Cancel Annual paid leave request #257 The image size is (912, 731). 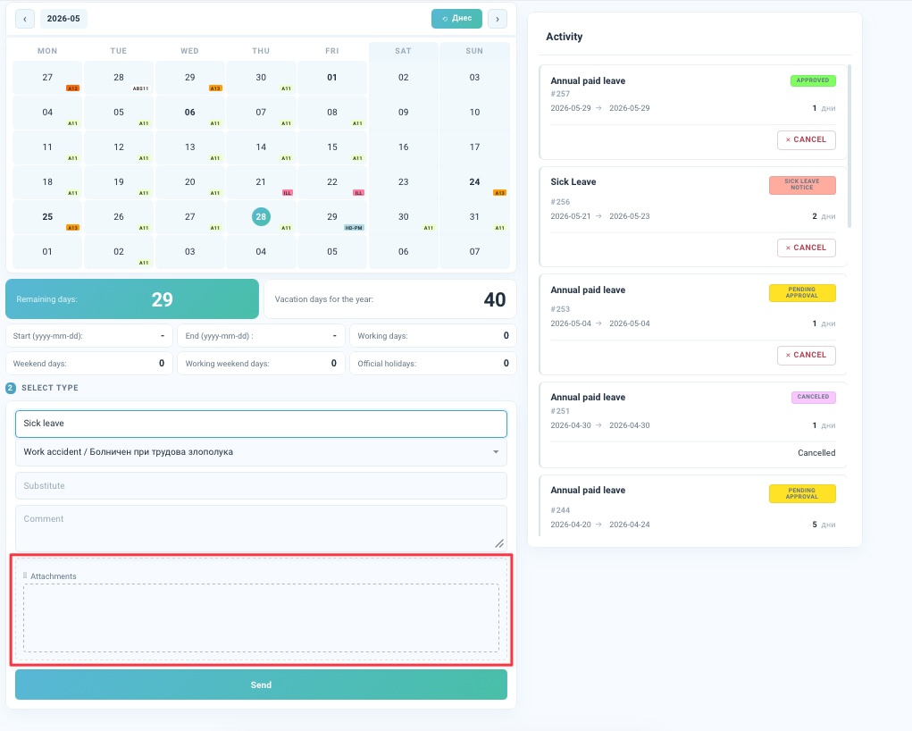pyautogui.click(x=806, y=139)
